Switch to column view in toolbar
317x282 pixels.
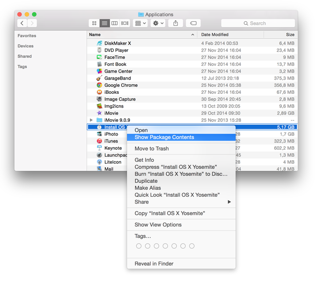pos(115,23)
